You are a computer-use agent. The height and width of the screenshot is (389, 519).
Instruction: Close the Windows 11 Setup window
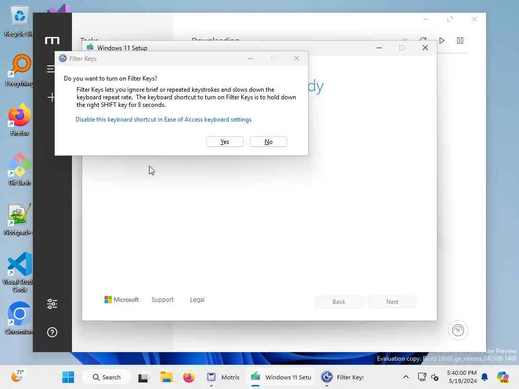tap(425, 48)
